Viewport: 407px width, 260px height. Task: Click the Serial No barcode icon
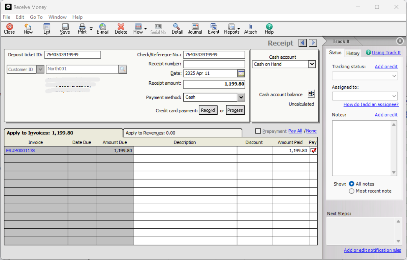point(158,29)
